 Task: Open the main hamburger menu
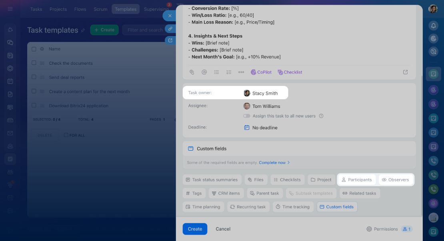[10, 9]
